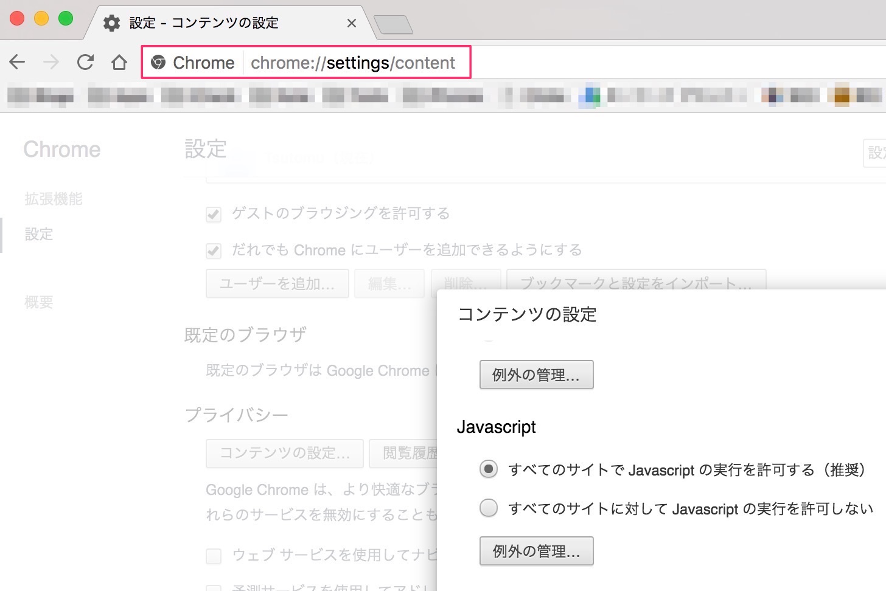Image resolution: width=886 pixels, height=591 pixels.
Task: Open a new tab with the new-tab button
Action: [x=393, y=24]
